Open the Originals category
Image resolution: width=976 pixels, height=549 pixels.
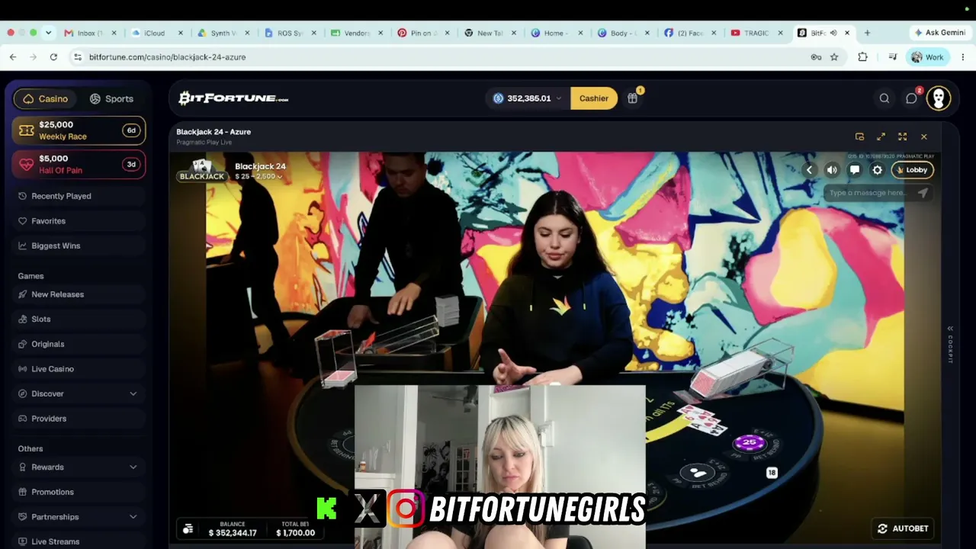78,344
